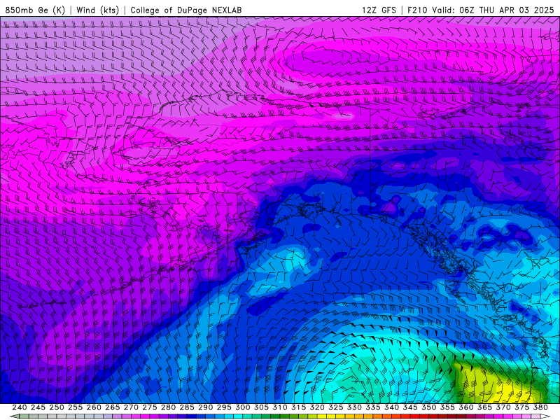Image resolution: width=560 pixels, height=420 pixels.
Task: Click the 260 legend value
Action: pyautogui.click(x=94, y=407)
